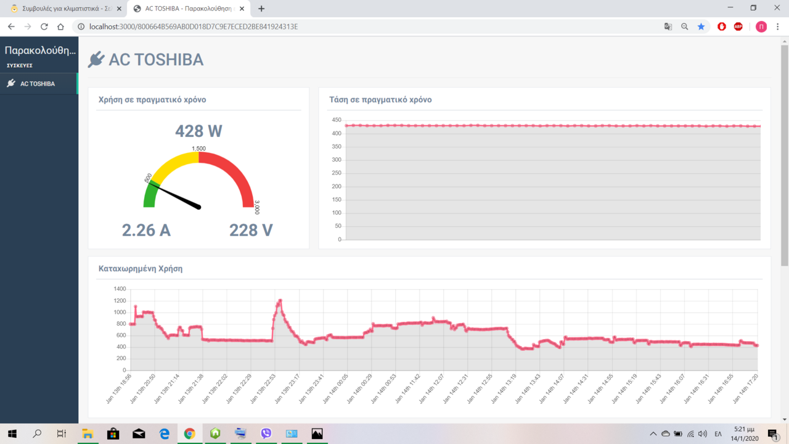This screenshot has height=444, width=789.
Task: Click the plug icon beside the AC TOSHIBA heading
Action: click(x=96, y=60)
